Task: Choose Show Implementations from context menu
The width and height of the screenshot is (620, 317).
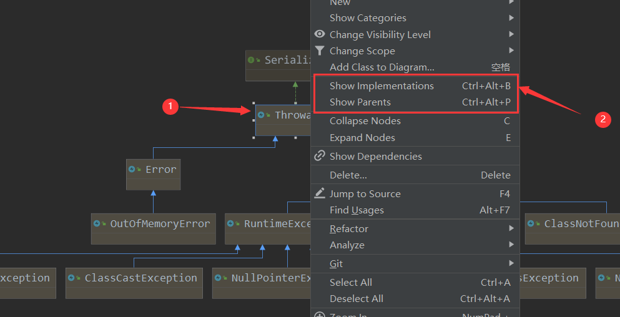Action: [381, 86]
